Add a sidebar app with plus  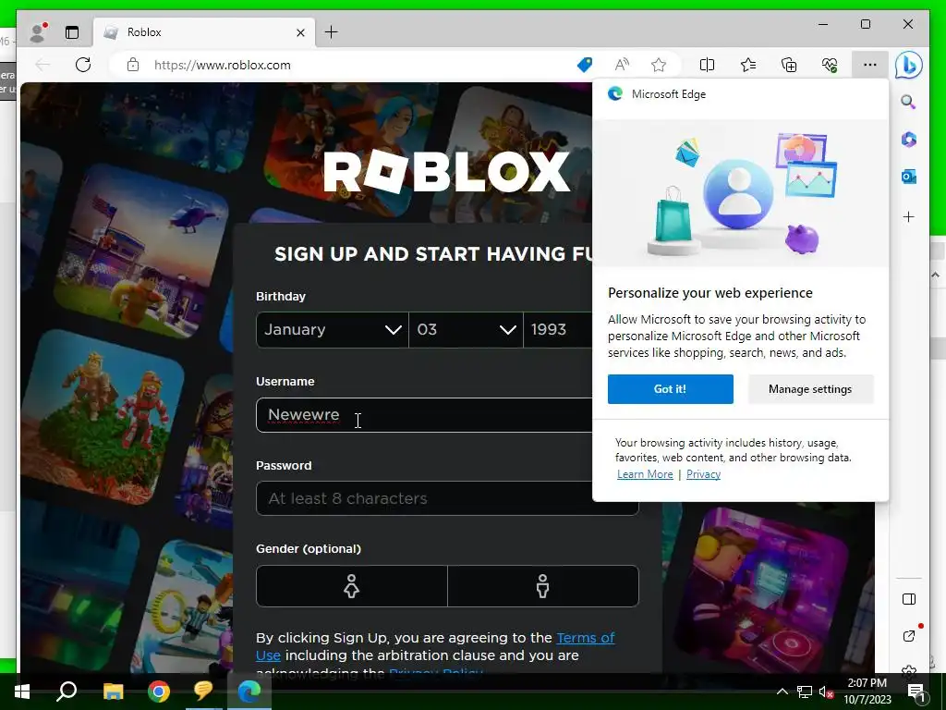pos(909,216)
